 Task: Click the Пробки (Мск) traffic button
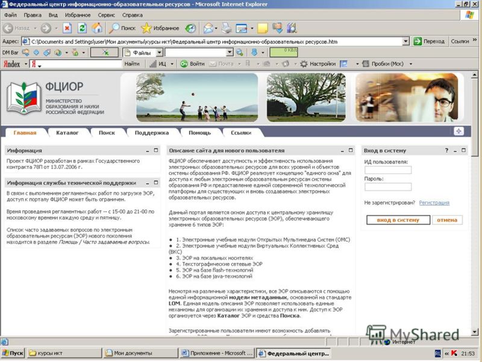[383, 64]
